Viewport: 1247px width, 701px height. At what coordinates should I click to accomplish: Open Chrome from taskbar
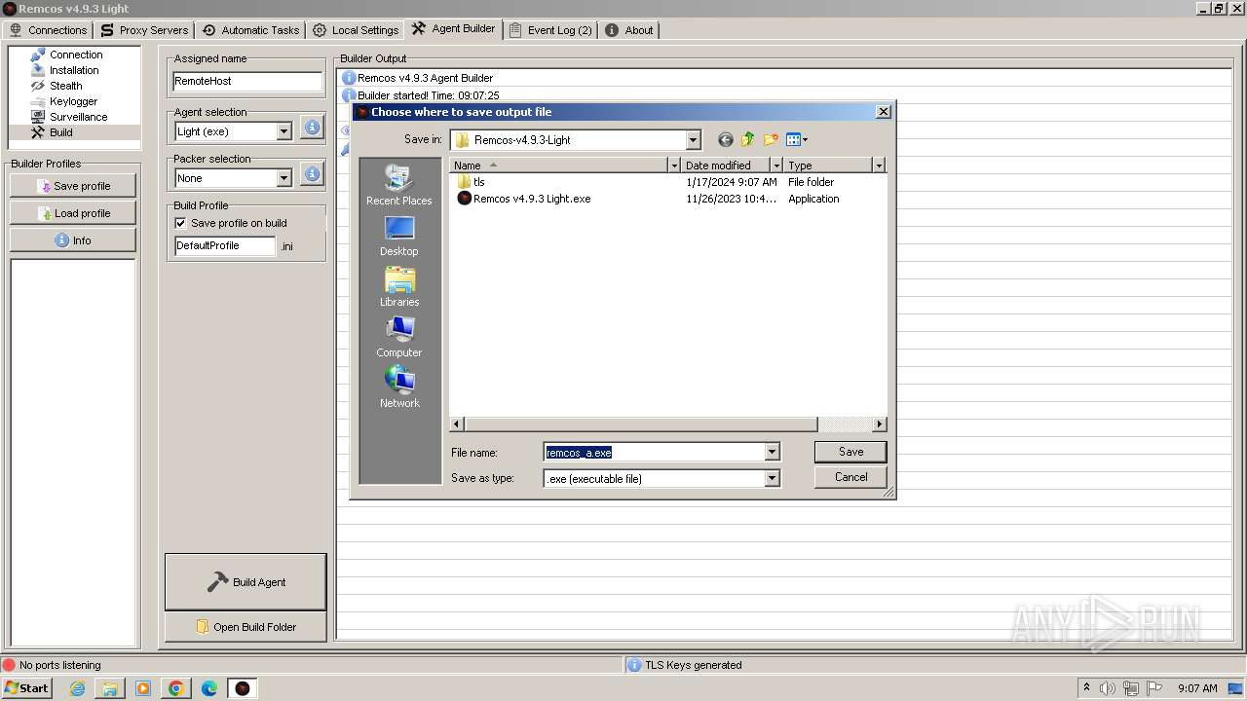pyautogui.click(x=176, y=688)
